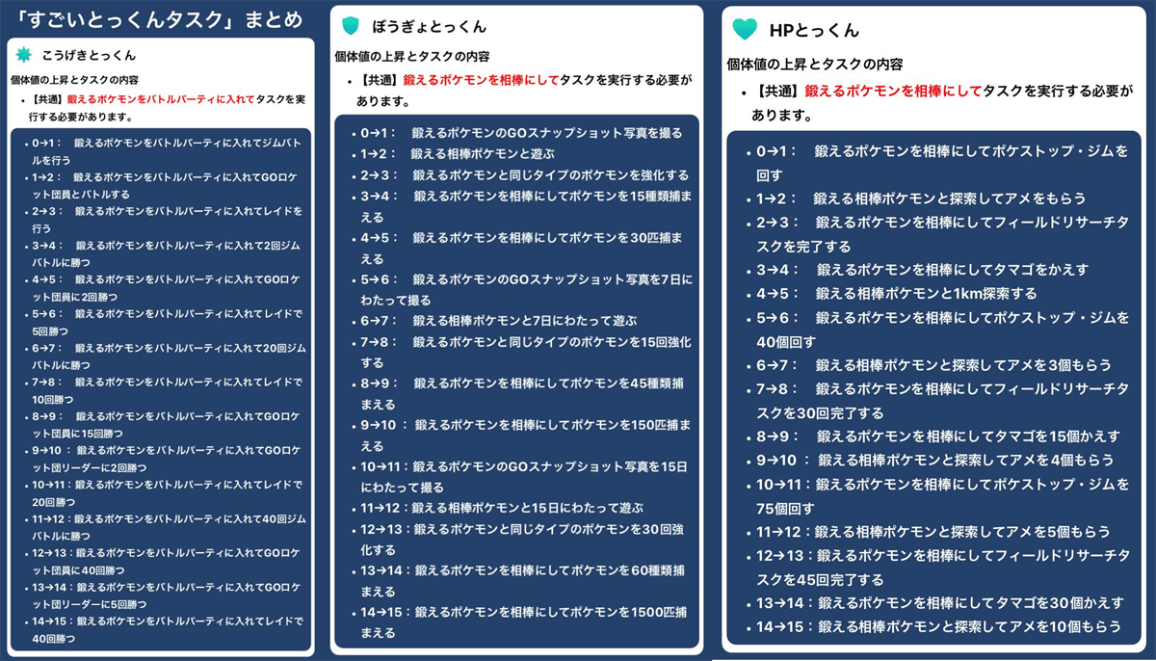Click HP row 10→11 ポケストップ・ジムを75個回す
Image resolution: width=1156 pixels, height=661 pixels.
(x=942, y=495)
